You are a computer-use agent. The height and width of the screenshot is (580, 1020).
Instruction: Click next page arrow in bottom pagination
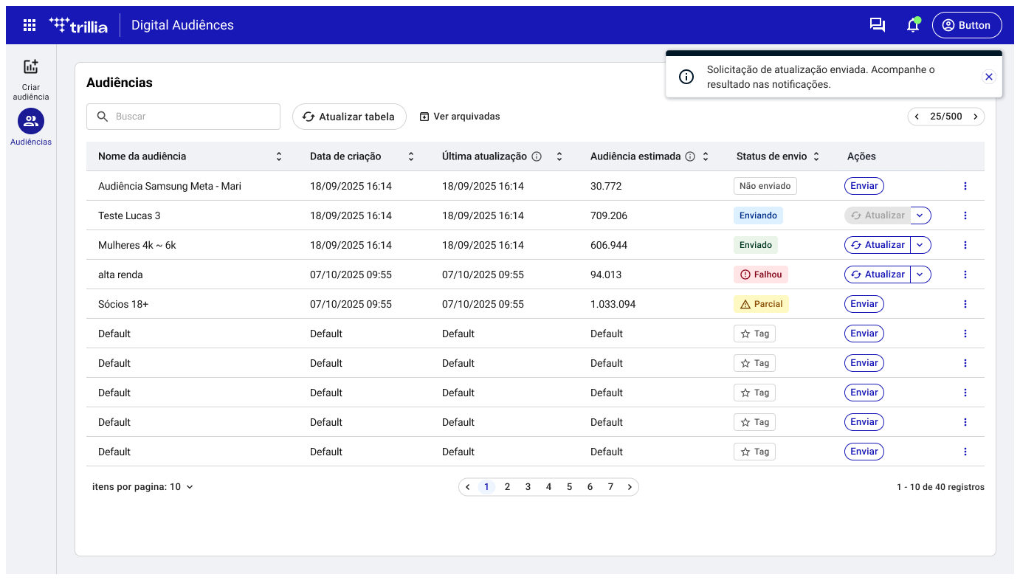(x=630, y=487)
